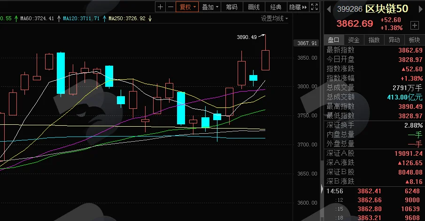Click the panel splitter handle beside trade list
Viewport: 425px width, 221px height.
click(x=322, y=189)
